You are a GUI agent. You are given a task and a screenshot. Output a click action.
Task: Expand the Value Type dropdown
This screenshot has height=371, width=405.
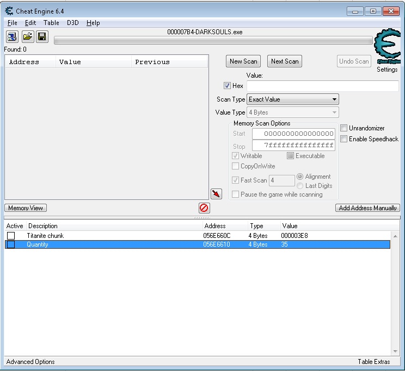[293, 112]
